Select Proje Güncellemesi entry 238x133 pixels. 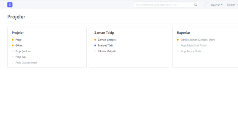pos(26,63)
